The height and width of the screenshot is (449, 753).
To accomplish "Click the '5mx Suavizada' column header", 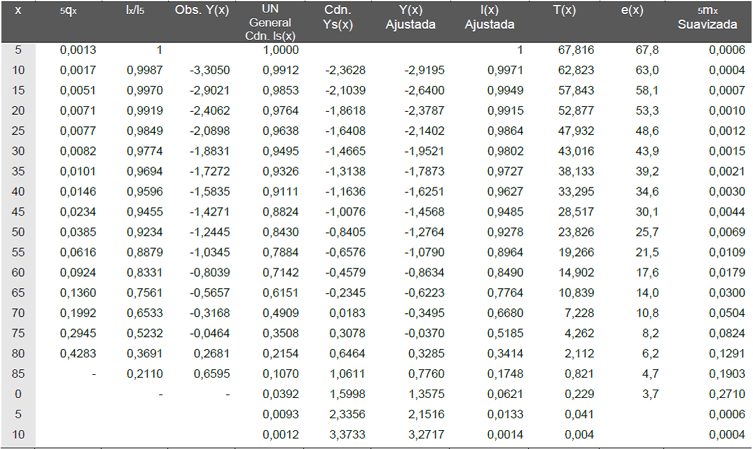I will pyautogui.click(x=707, y=17).
